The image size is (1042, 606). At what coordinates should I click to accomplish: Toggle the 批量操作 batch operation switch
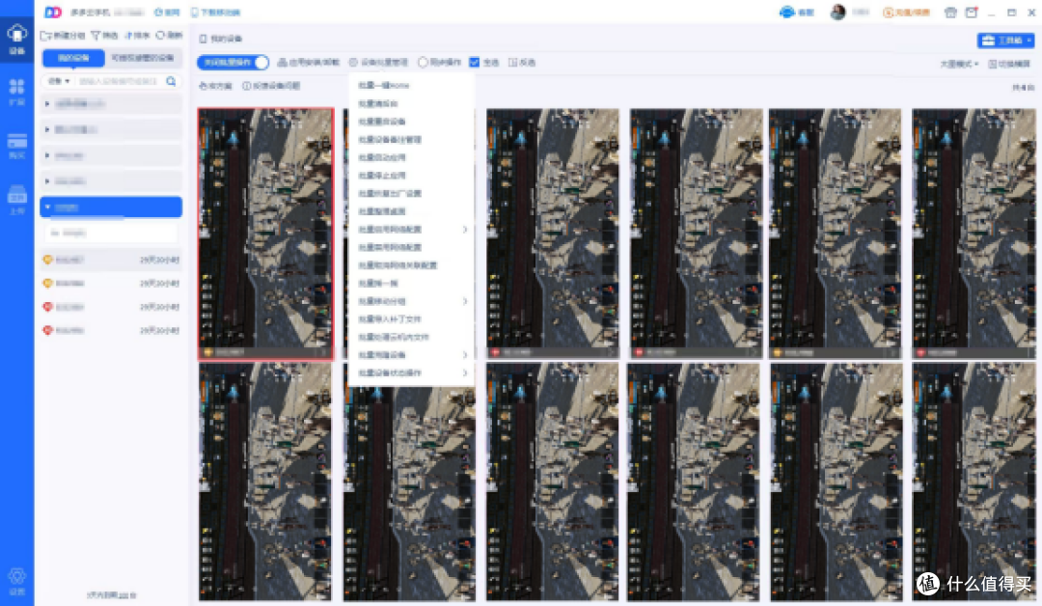pyautogui.click(x=233, y=63)
